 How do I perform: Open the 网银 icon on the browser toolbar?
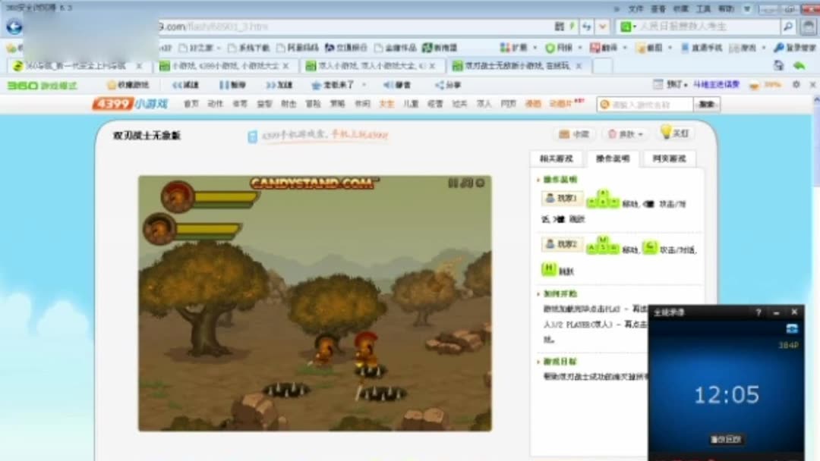(x=550, y=47)
